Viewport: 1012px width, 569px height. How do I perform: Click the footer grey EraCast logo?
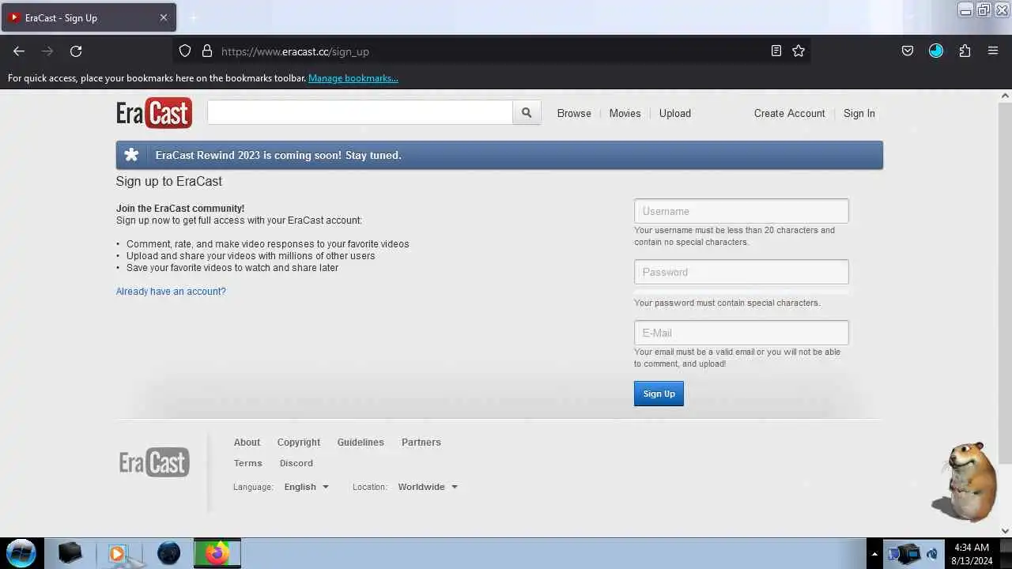tap(154, 462)
